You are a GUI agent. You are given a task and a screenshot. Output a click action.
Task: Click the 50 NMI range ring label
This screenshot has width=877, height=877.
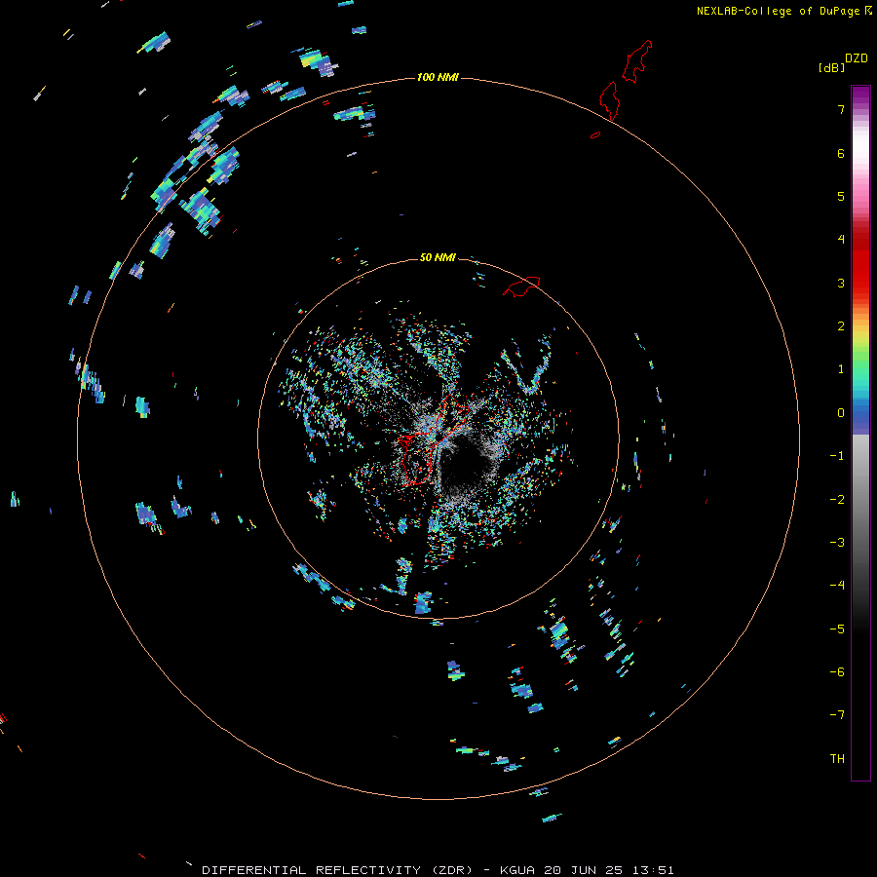tap(438, 257)
